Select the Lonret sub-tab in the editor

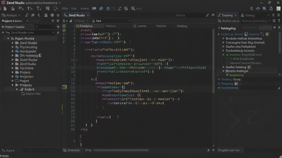point(142,26)
